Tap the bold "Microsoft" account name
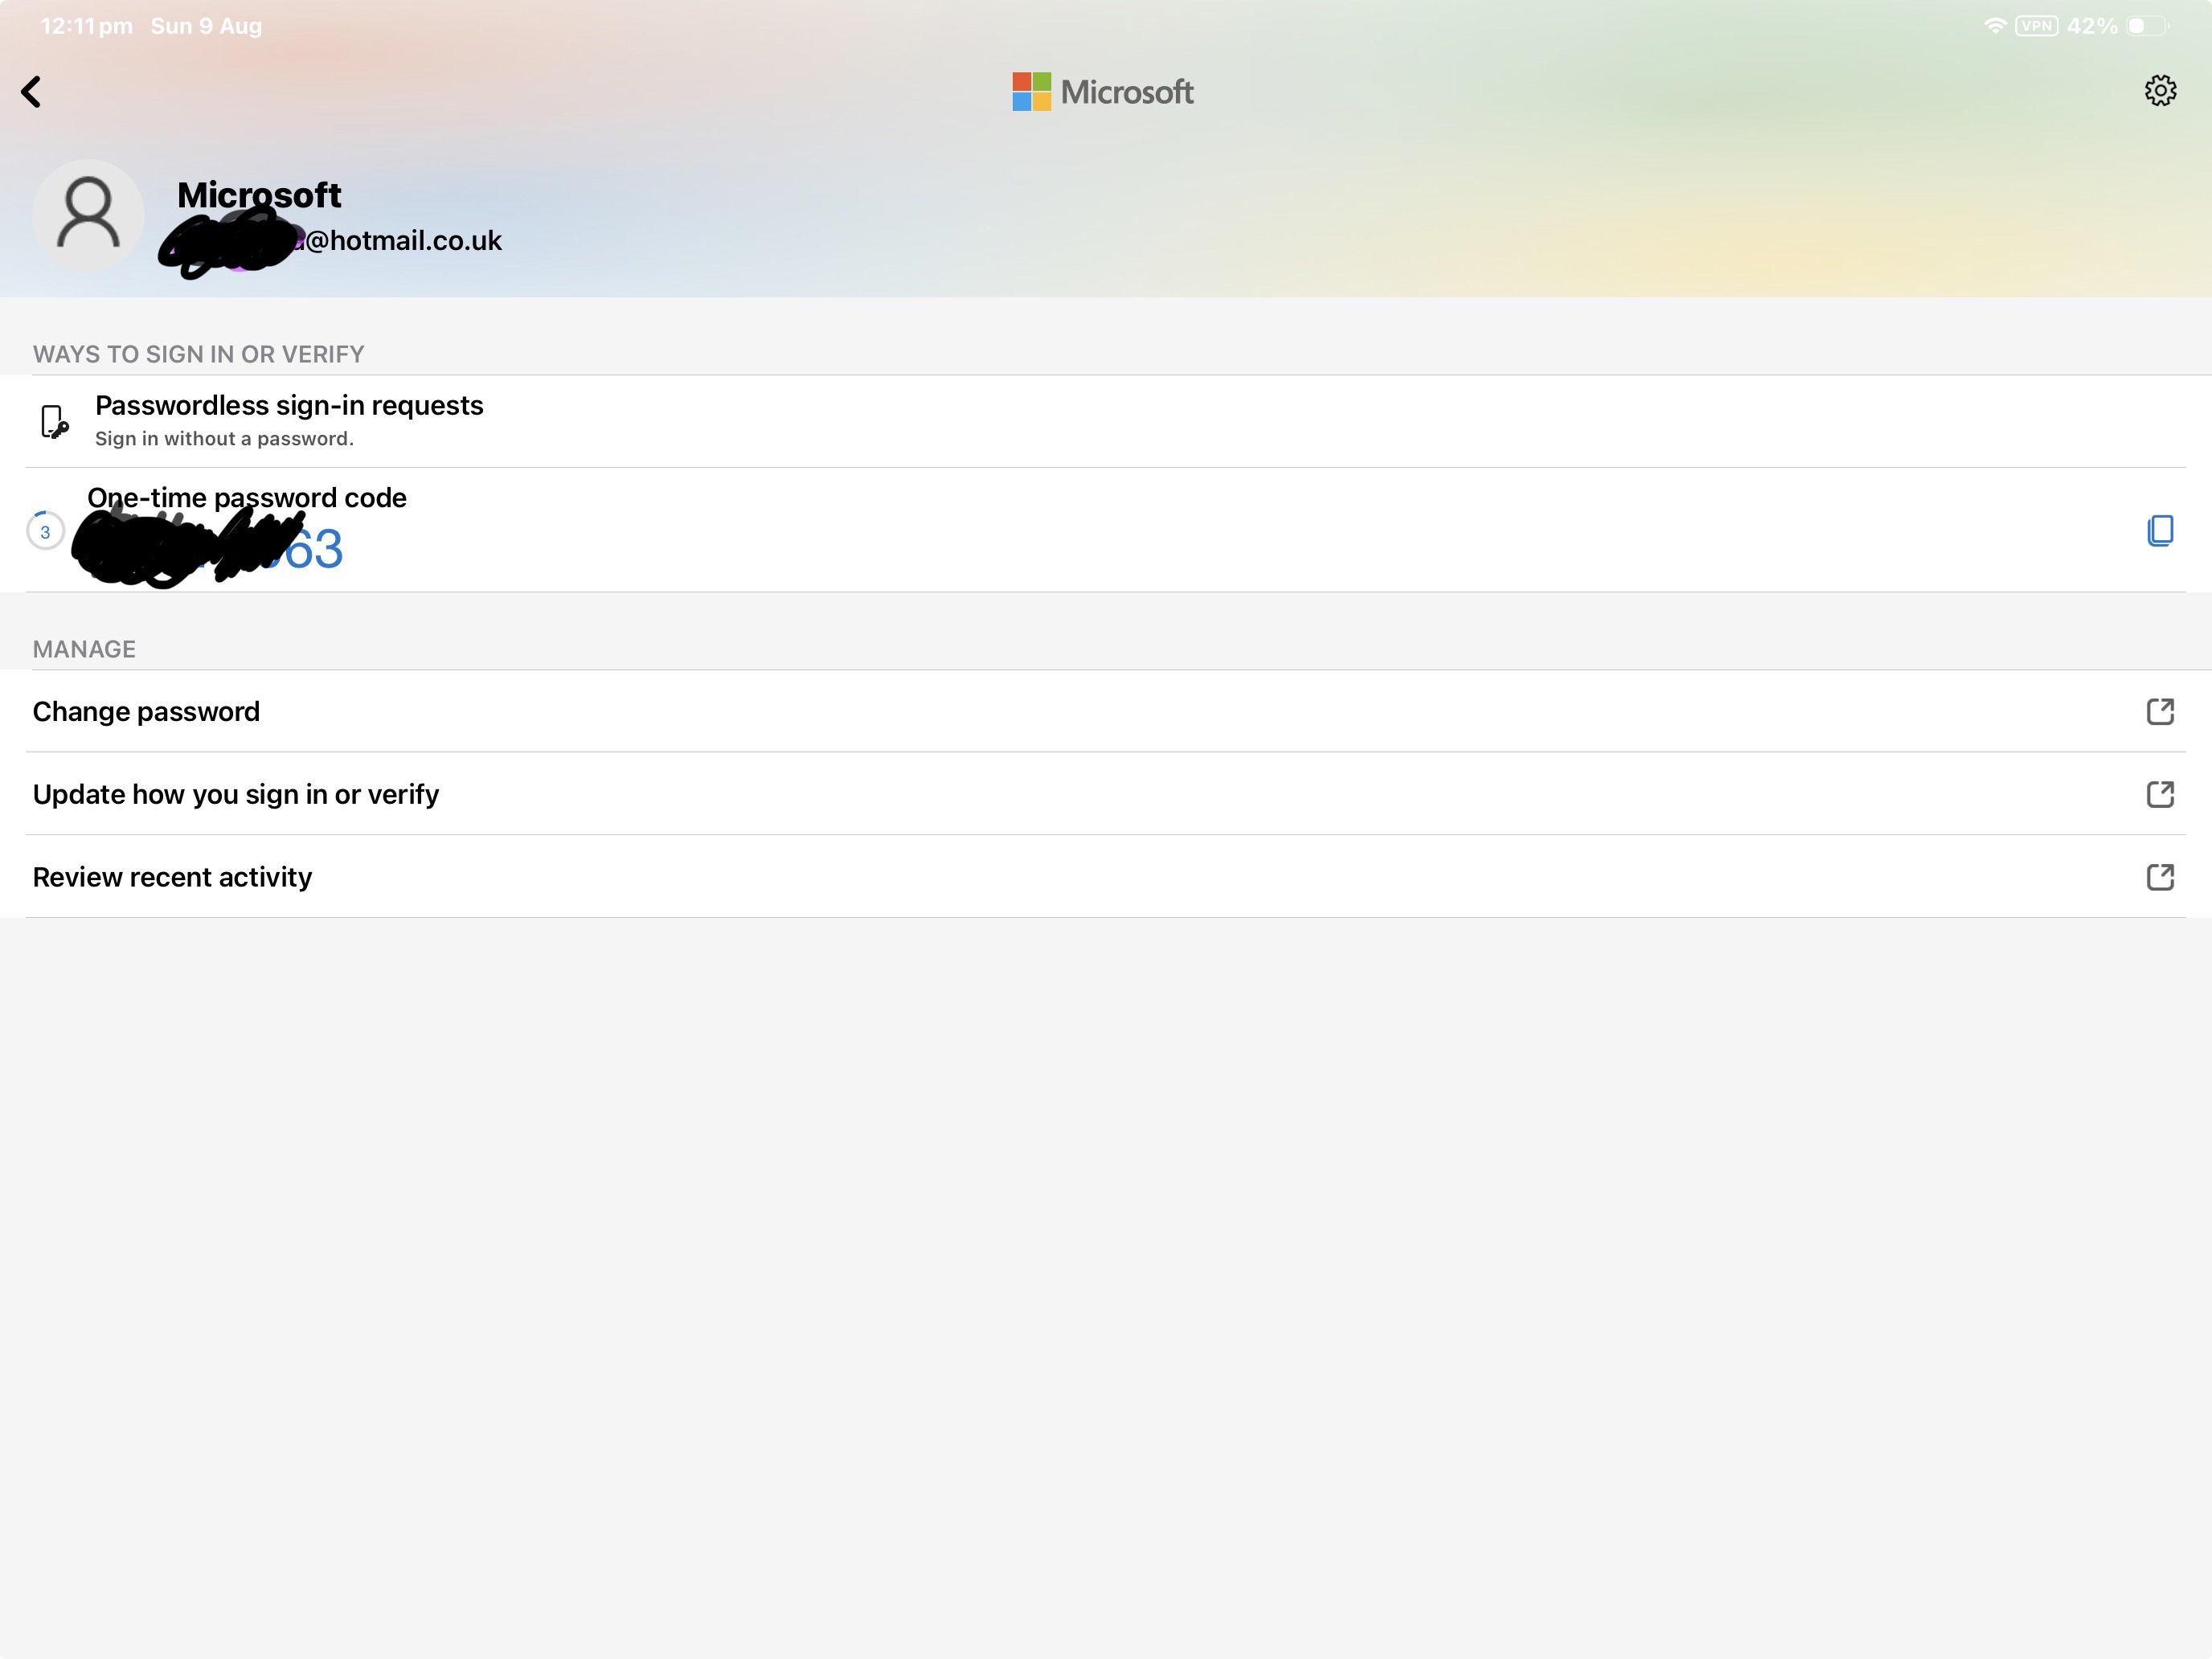 259,194
